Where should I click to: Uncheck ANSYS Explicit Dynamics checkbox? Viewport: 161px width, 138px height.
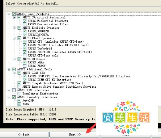coord(19,28)
